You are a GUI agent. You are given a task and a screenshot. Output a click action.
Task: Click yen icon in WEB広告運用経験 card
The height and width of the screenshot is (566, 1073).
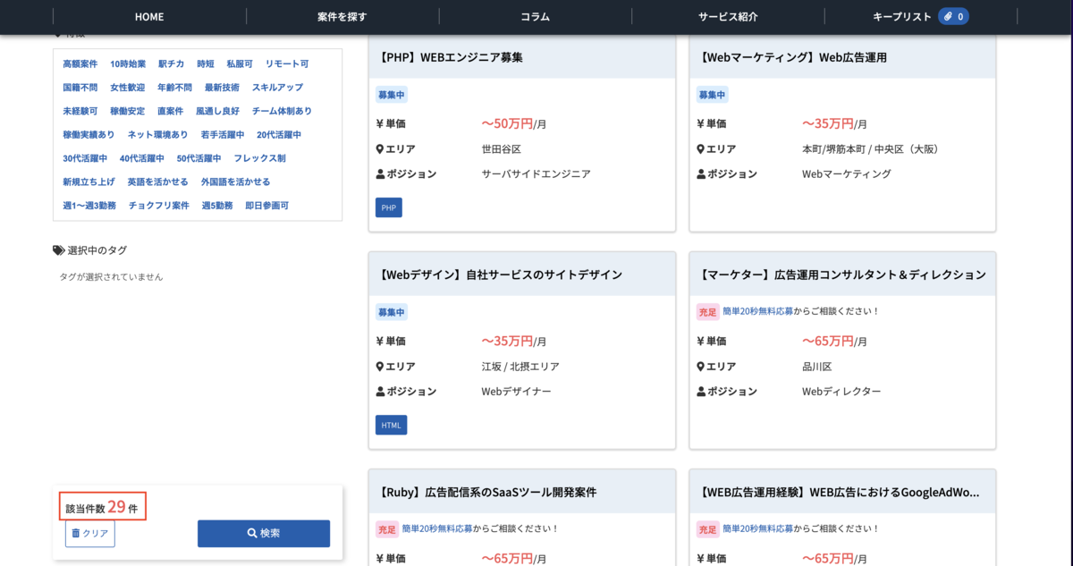[x=700, y=558]
